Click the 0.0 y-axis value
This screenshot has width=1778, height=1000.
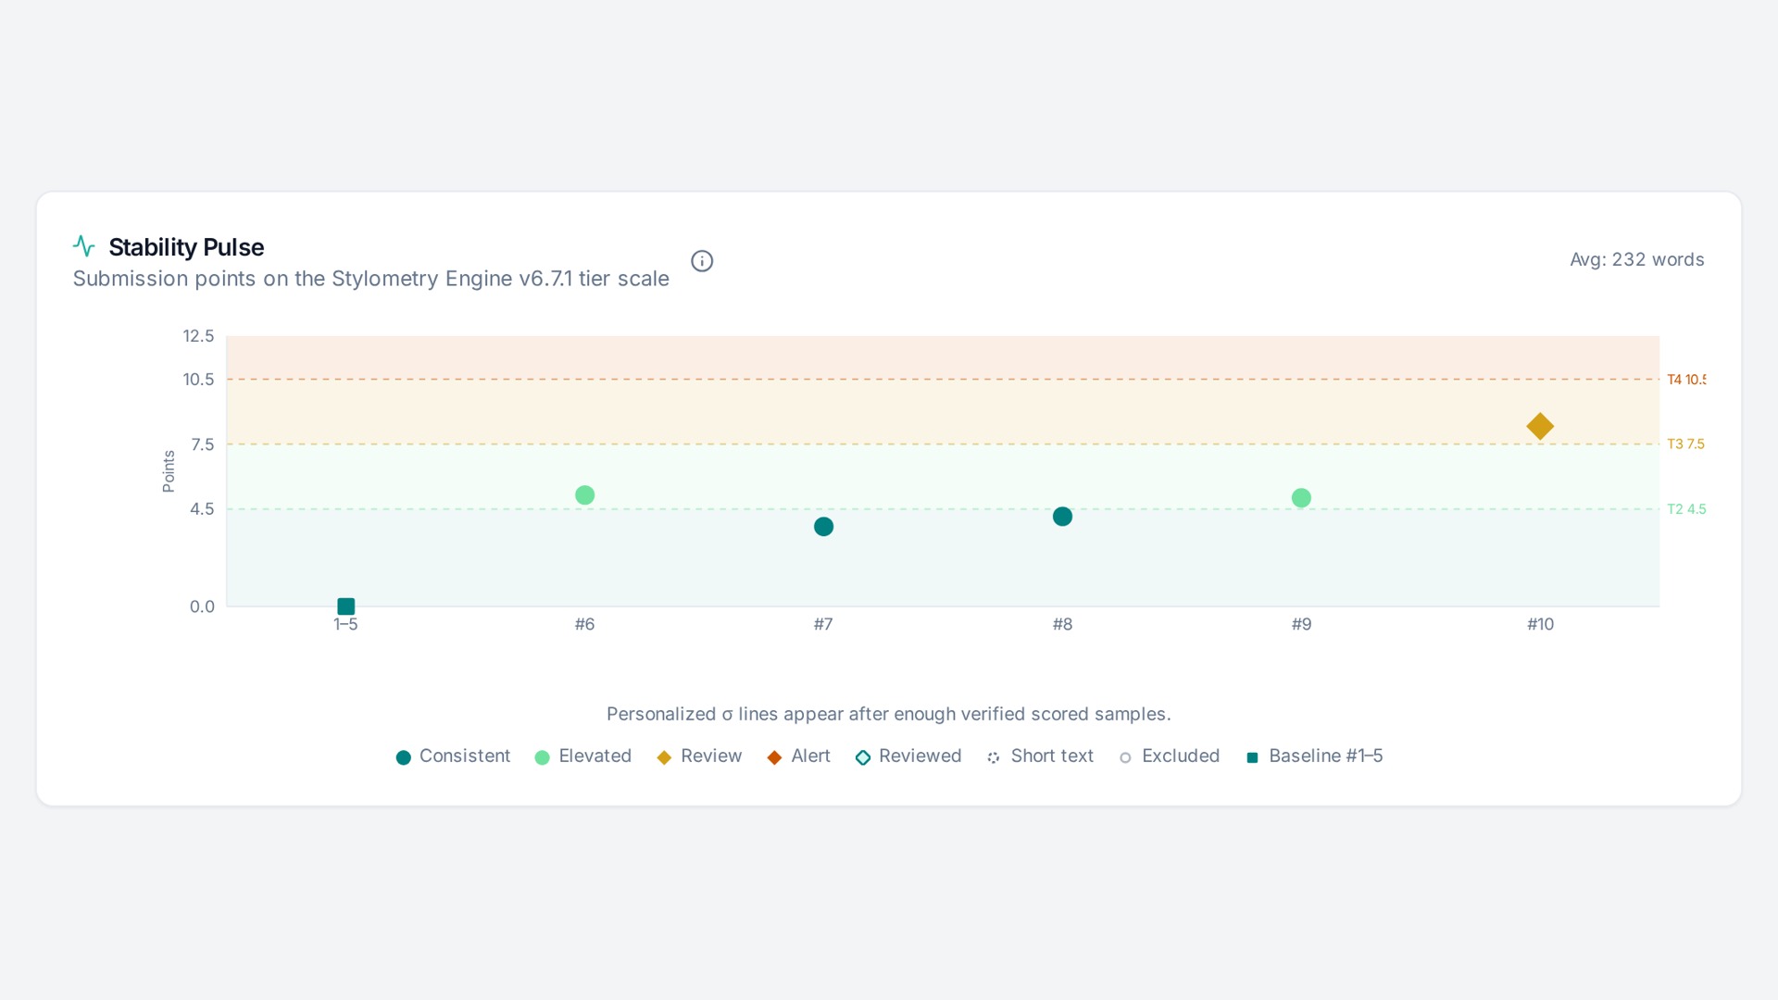[x=202, y=607]
